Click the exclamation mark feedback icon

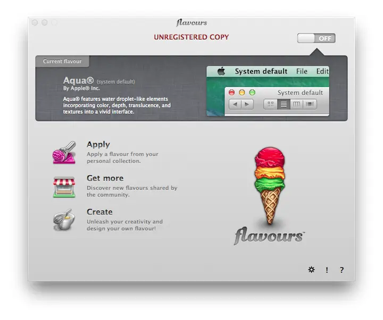tap(327, 270)
